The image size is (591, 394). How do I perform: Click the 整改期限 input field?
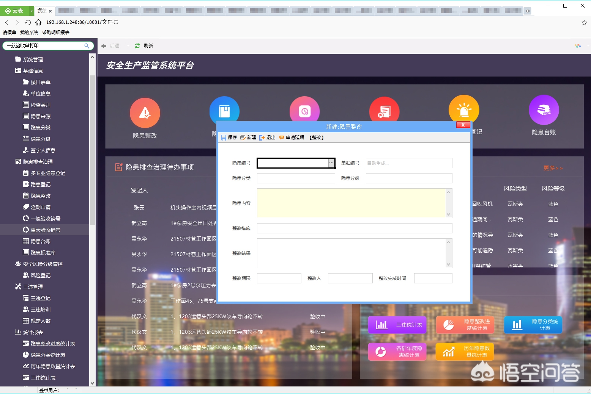279,278
